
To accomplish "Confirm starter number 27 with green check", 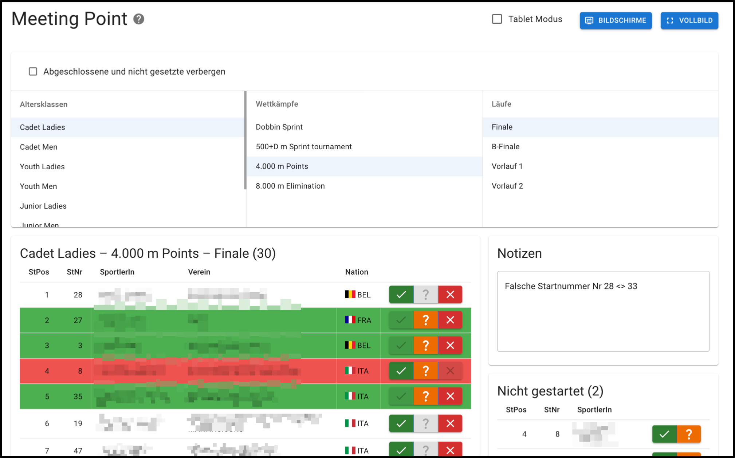I will 401,320.
